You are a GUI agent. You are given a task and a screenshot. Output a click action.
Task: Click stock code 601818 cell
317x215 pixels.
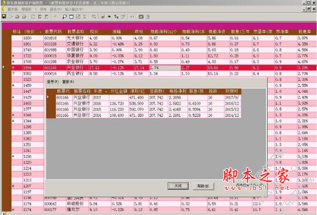pos(55,38)
